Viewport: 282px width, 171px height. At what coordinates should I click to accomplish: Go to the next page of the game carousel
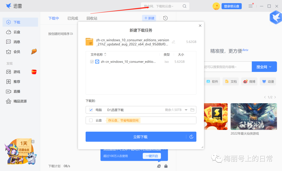pyautogui.click(x=275, y=97)
